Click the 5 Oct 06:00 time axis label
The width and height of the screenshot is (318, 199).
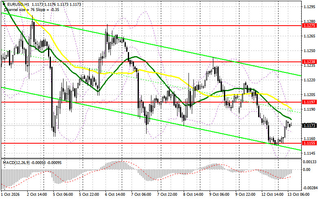coord(63,195)
